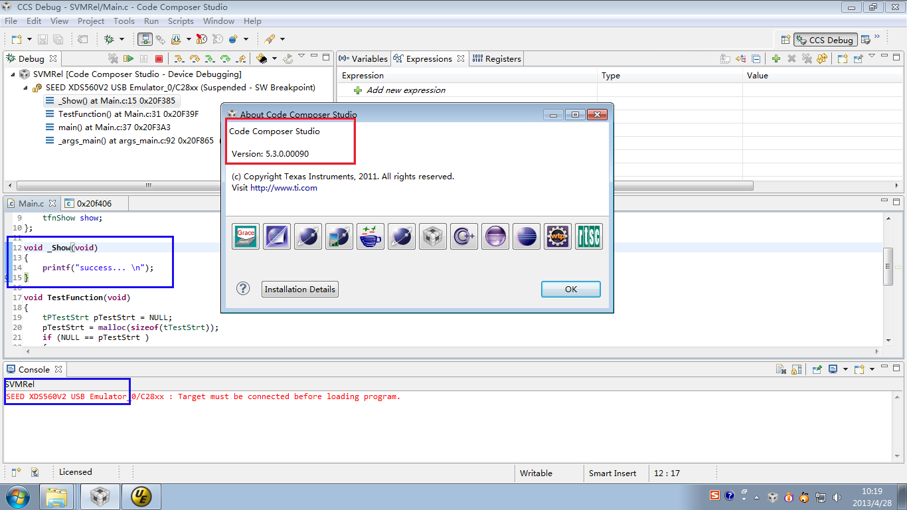This screenshot has height=510, width=907.
Task: Click the OK button in About dialog
Action: [571, 289]
